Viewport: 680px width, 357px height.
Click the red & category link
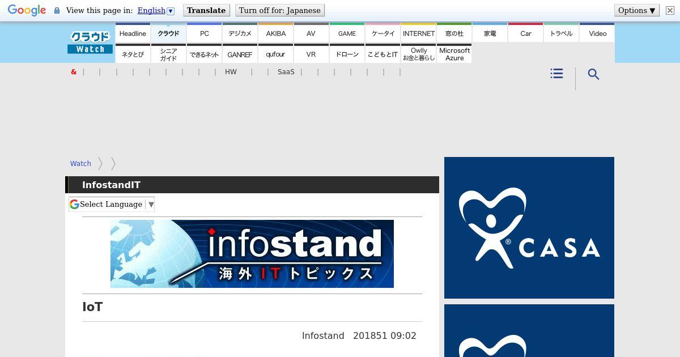74,72
